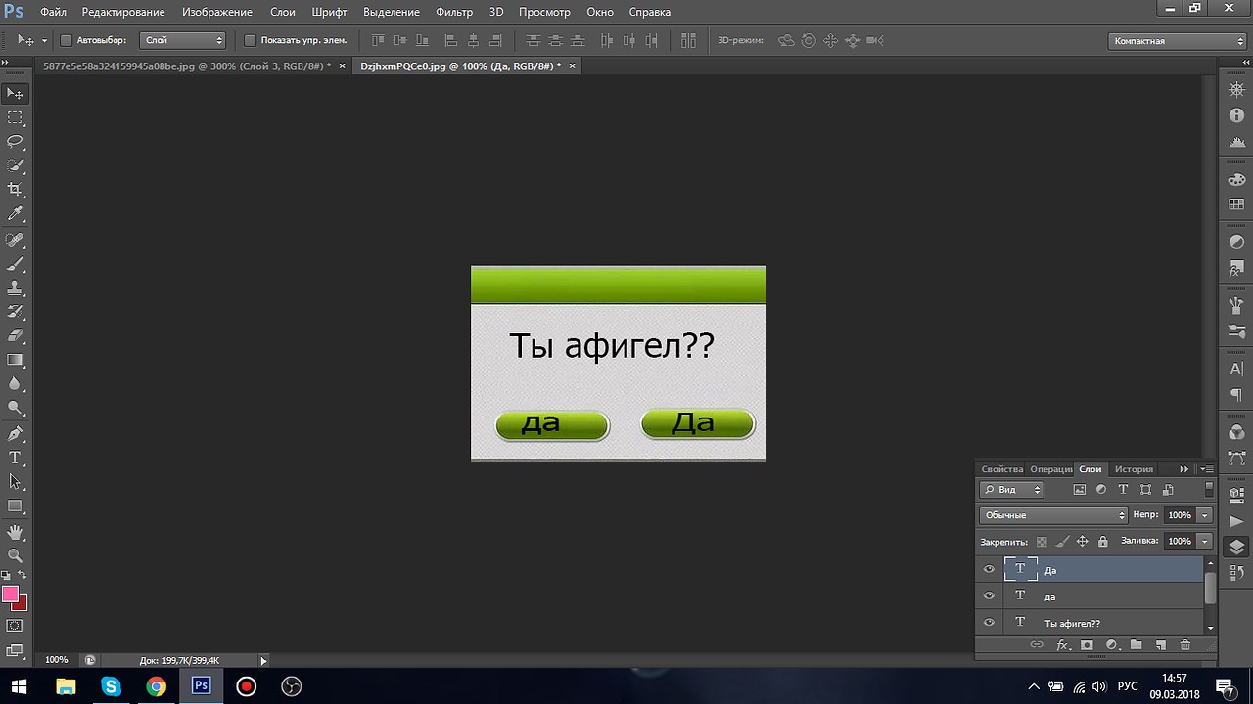Select the Brush tool
The image size is (1253, 704).
click(15, 264)
